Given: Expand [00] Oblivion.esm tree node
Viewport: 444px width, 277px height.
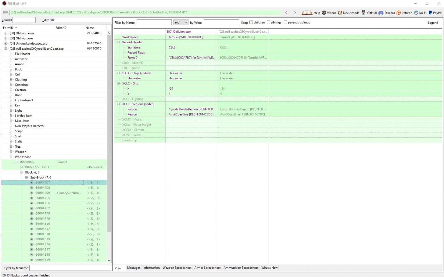Looking at the screenshot, I should pyautogui.click(x=6, y=33).
